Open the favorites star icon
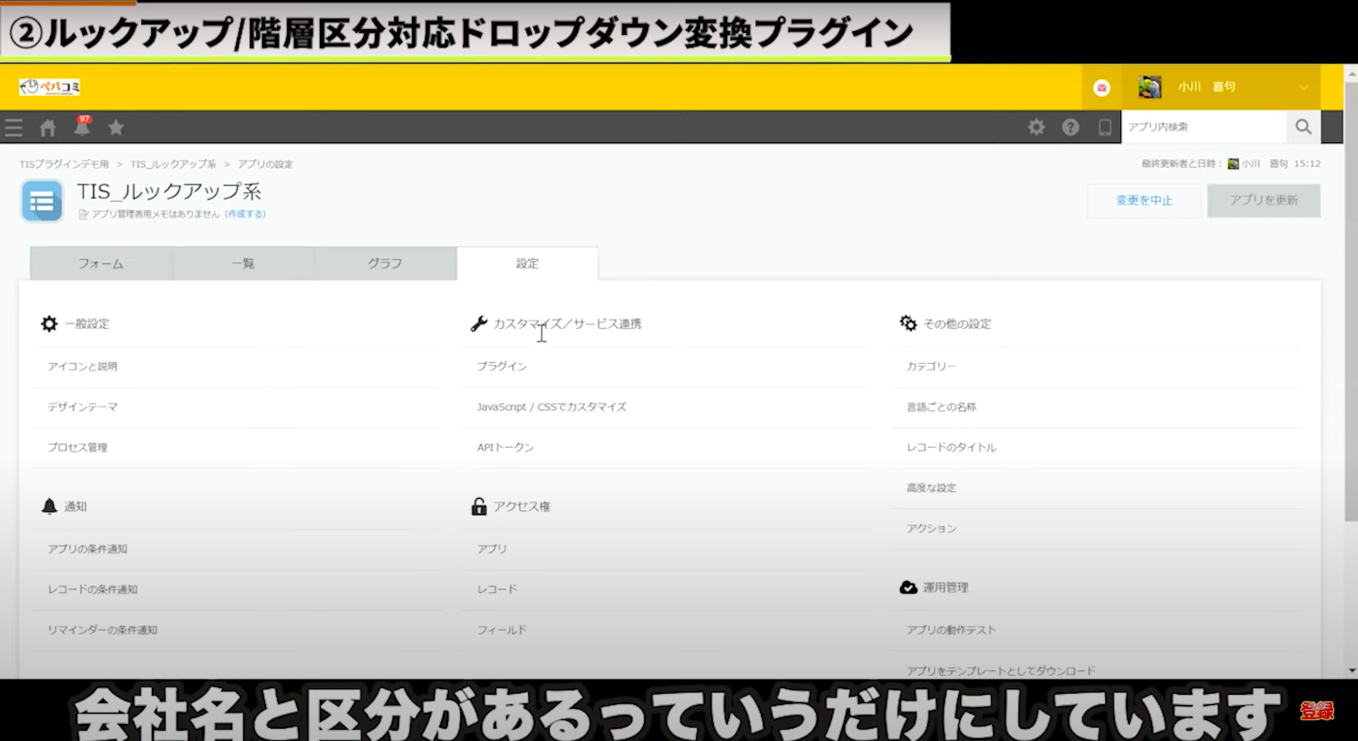The image size is (1358, 741). 115,127
